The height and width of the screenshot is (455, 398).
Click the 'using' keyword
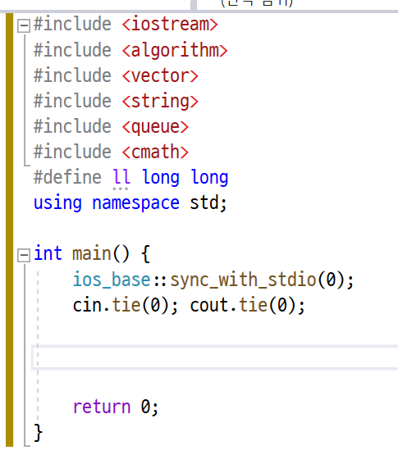coord(57,203)
